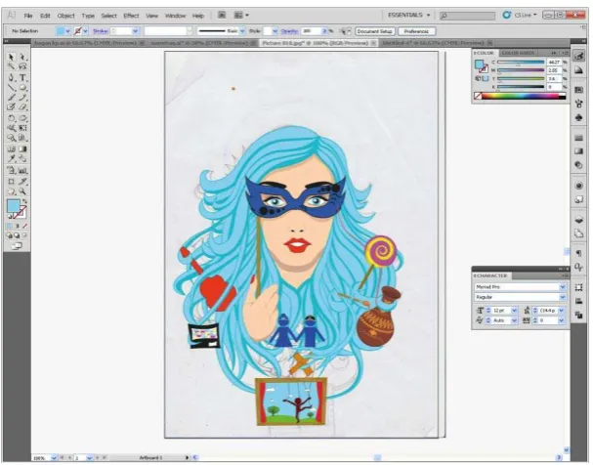
Task: Switch to the Color Guide tab
Action: [x=518, y=53]
